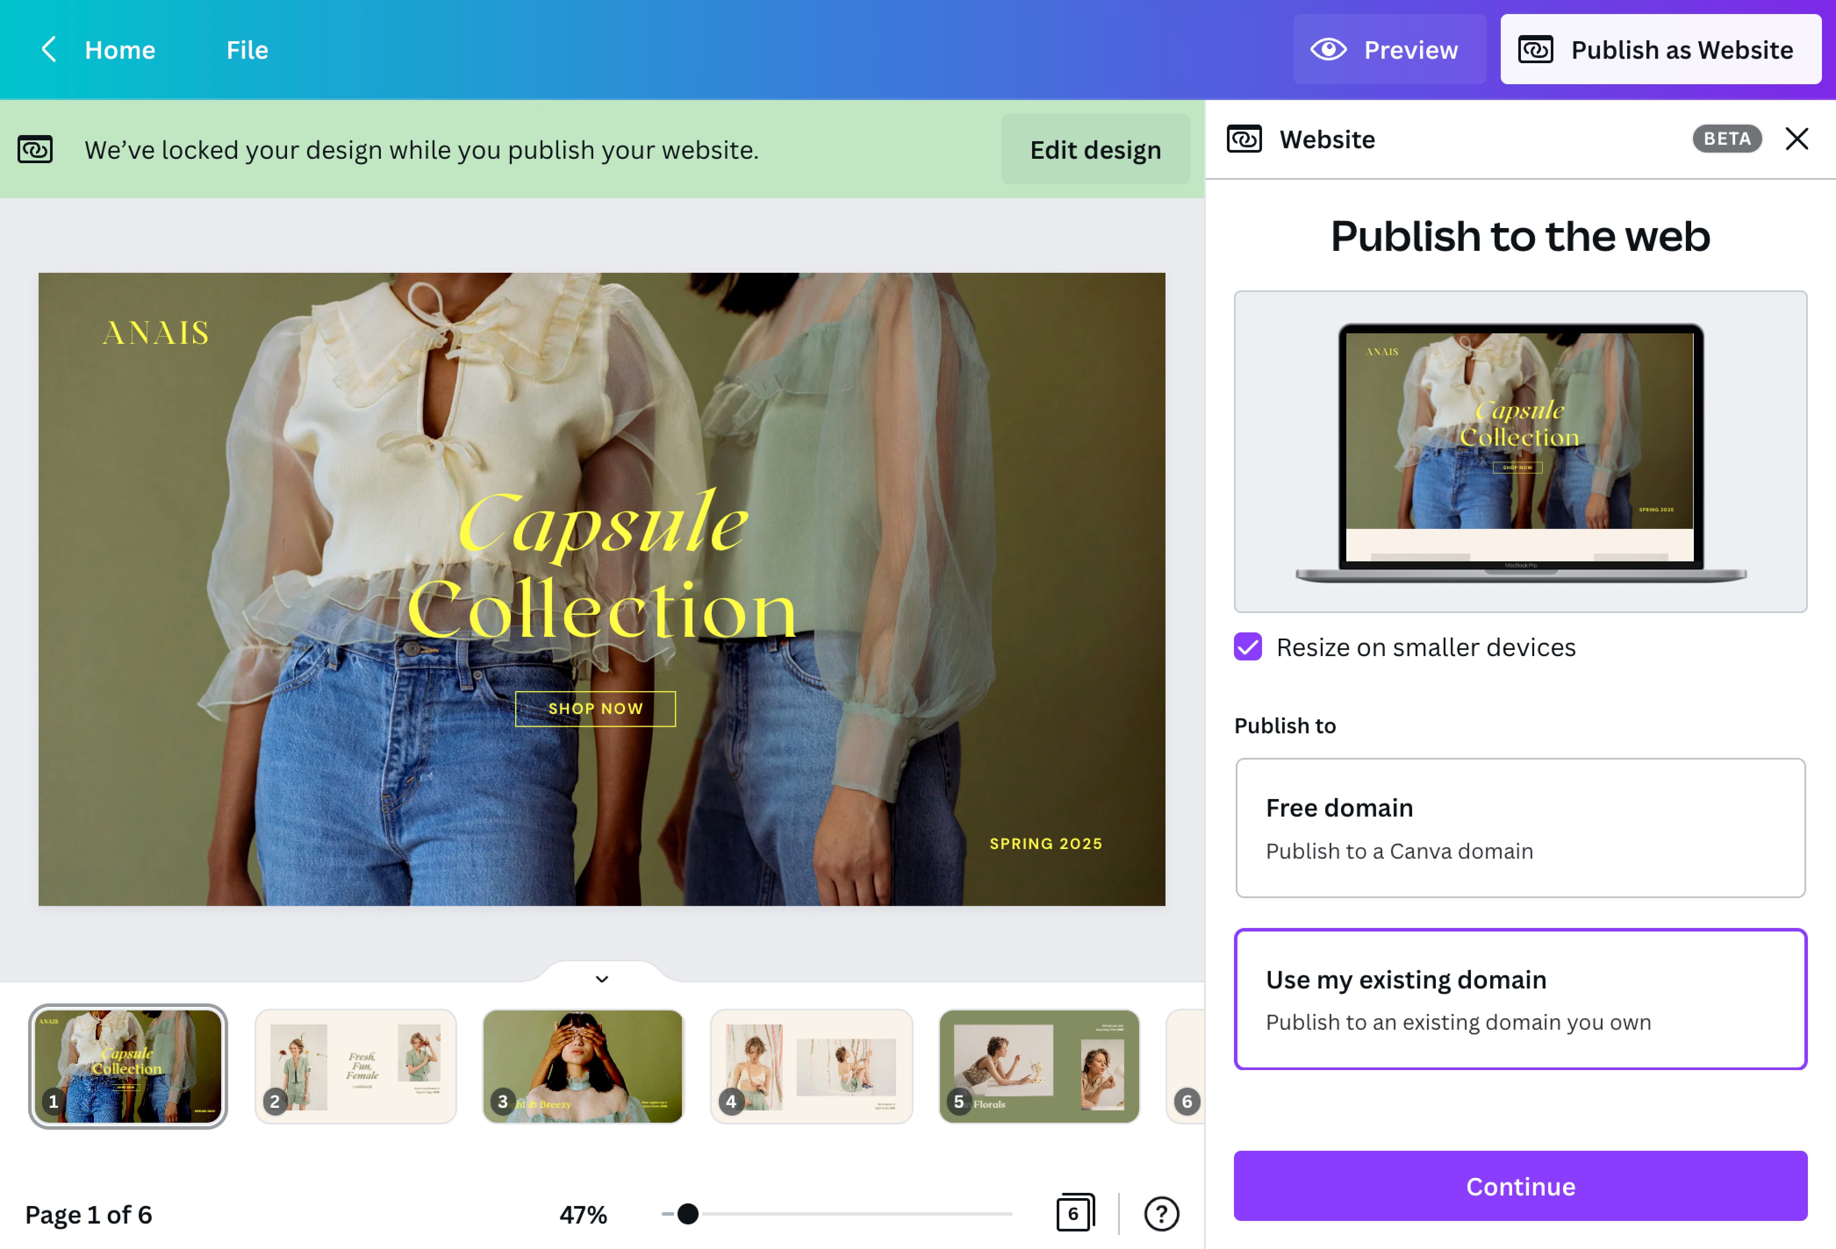Open the File menu

tap(247, 50)
